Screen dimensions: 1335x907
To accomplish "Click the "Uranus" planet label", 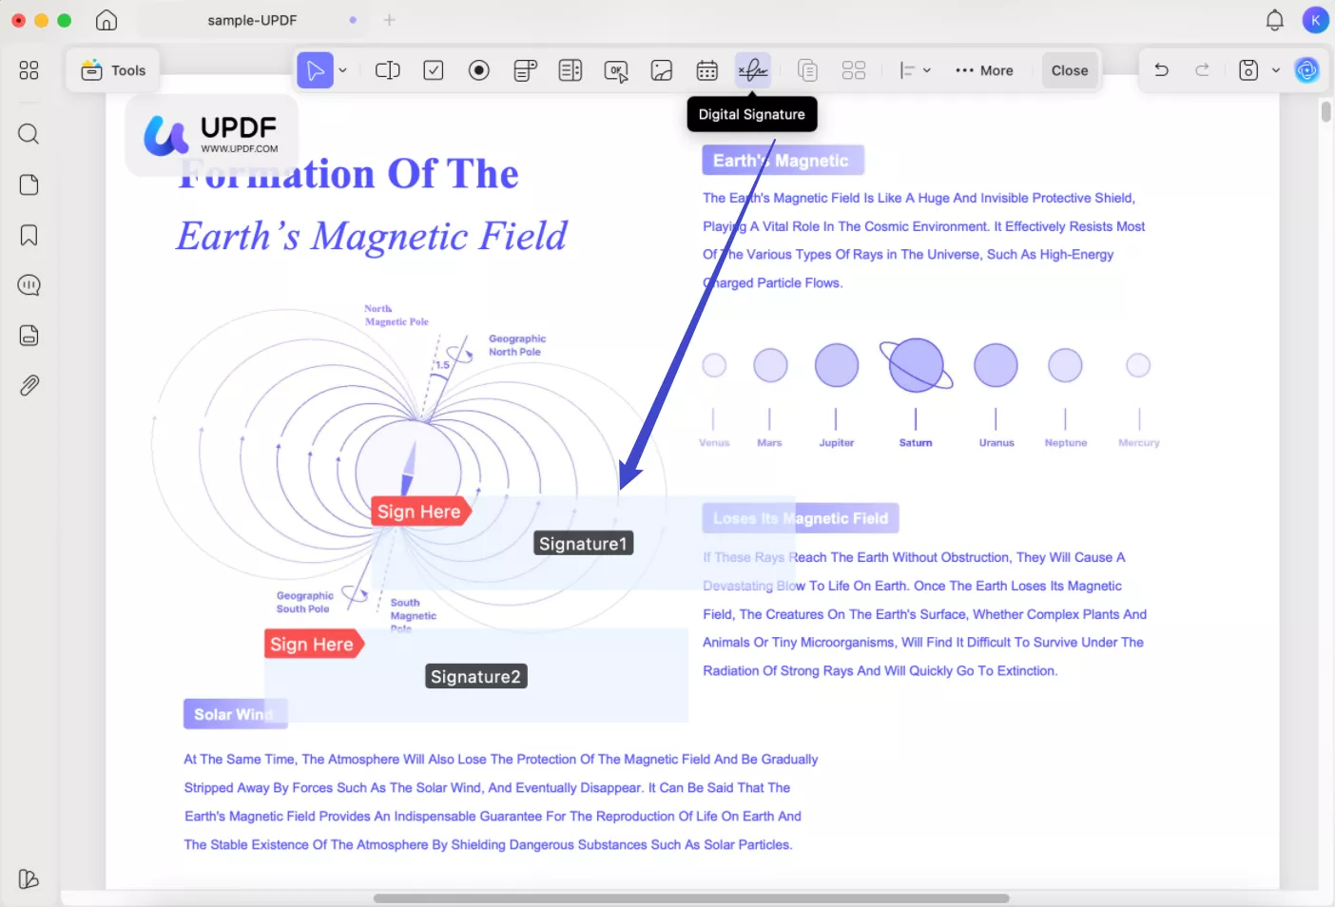I will click(996, 443).
